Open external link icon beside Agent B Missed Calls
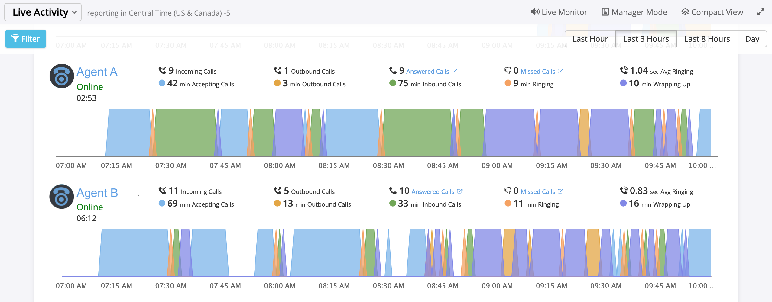Viewport: 772px width, 302px height. [x=561, y=191]
